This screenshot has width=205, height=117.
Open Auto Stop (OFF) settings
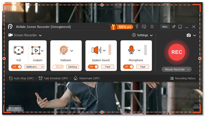(x=21, y=78)
